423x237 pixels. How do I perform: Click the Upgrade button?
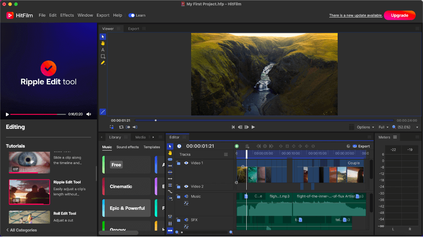[x=399, y=15]
